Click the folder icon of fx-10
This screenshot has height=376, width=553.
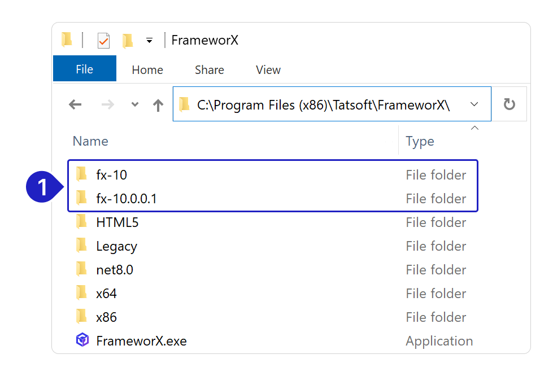82,174
